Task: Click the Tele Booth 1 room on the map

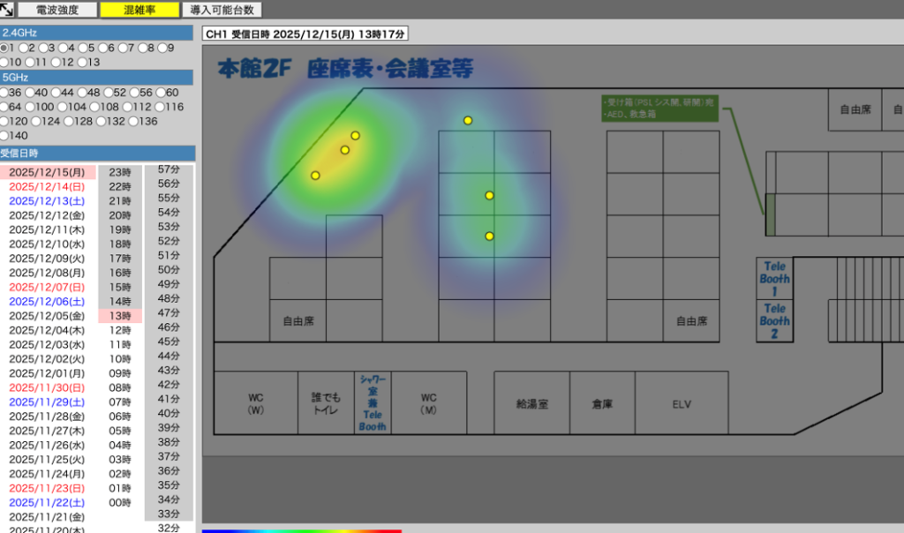Action: (x=774, y=278)
